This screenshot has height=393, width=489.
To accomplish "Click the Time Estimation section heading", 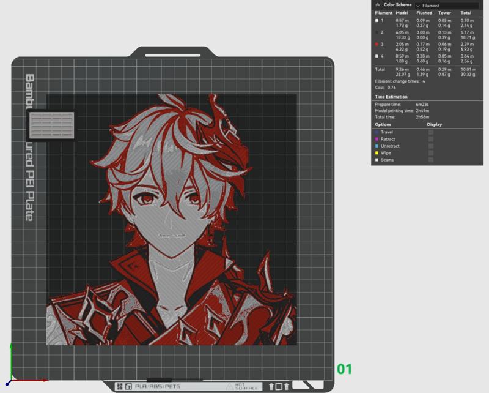I will click(x=391, y=97).
